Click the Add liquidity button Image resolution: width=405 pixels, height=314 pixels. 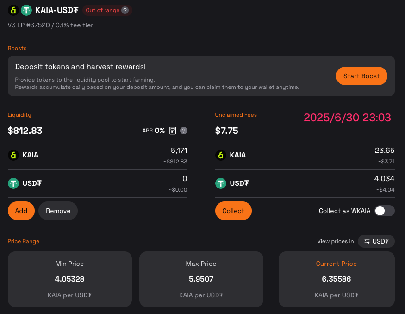pyautogui.click(x=21, y=211)
